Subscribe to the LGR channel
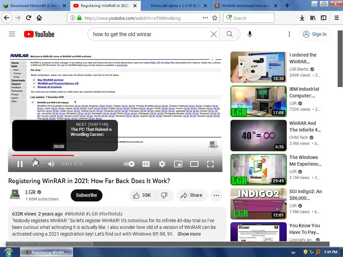 (86, 195)
